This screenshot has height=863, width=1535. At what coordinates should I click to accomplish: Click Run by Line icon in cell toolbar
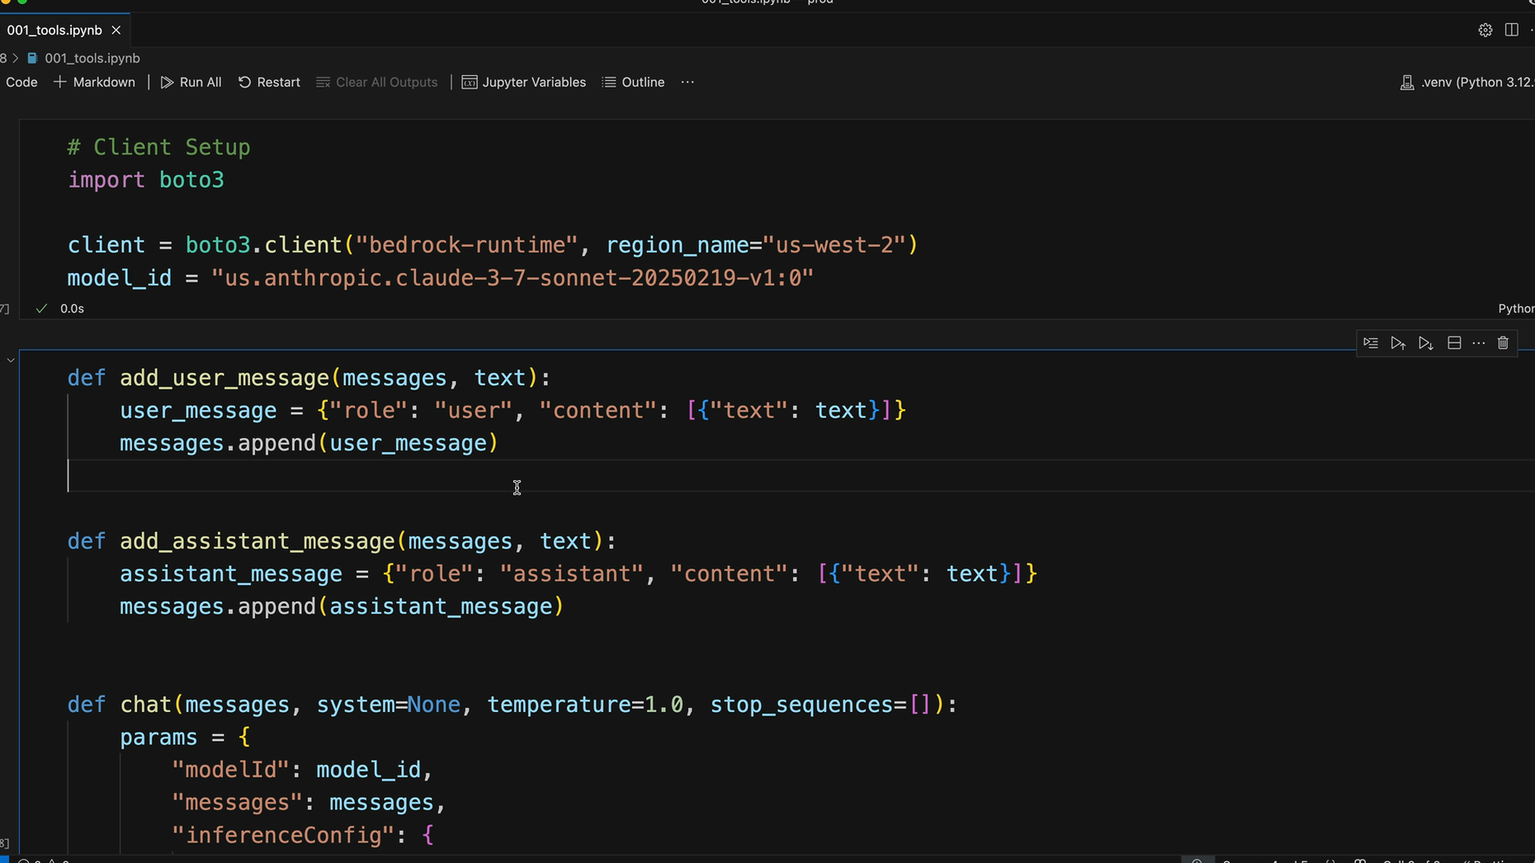(1370, 343)
